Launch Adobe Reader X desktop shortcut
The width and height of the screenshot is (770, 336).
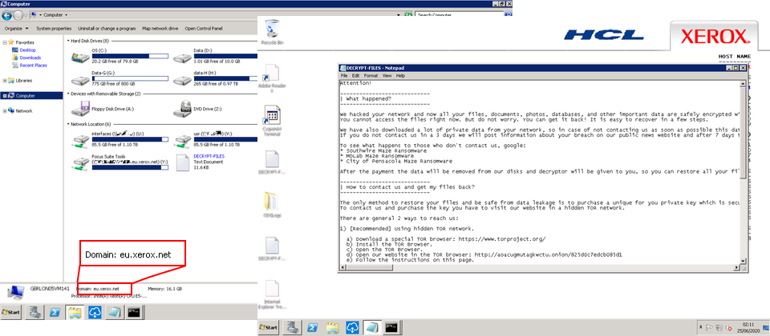272,78
